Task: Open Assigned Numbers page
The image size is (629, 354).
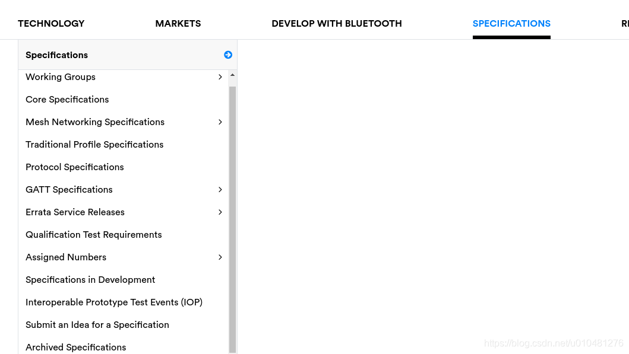Action: coord(66,257)
